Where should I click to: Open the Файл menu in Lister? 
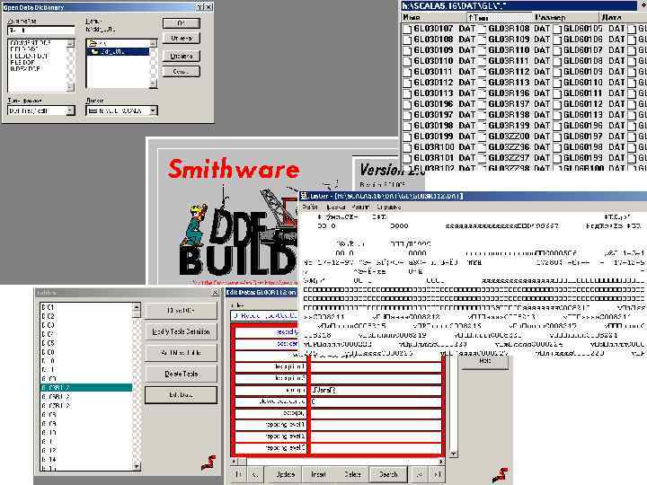(x=310, y=207)
